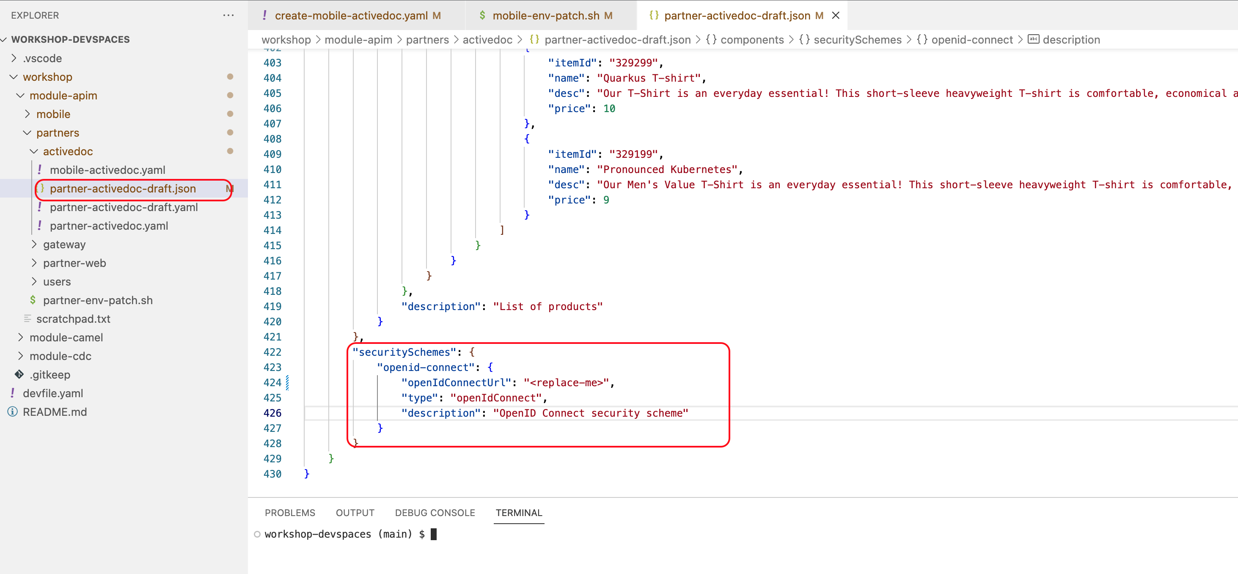Image resolution: width=1238 pixels, height=574 pixels.
Task: Expand the mobile folder
Action: [28, 114]
